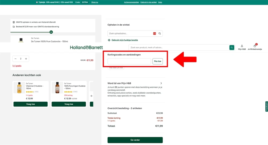
Task: Click the location pin icon
Action: pos(109,40)
